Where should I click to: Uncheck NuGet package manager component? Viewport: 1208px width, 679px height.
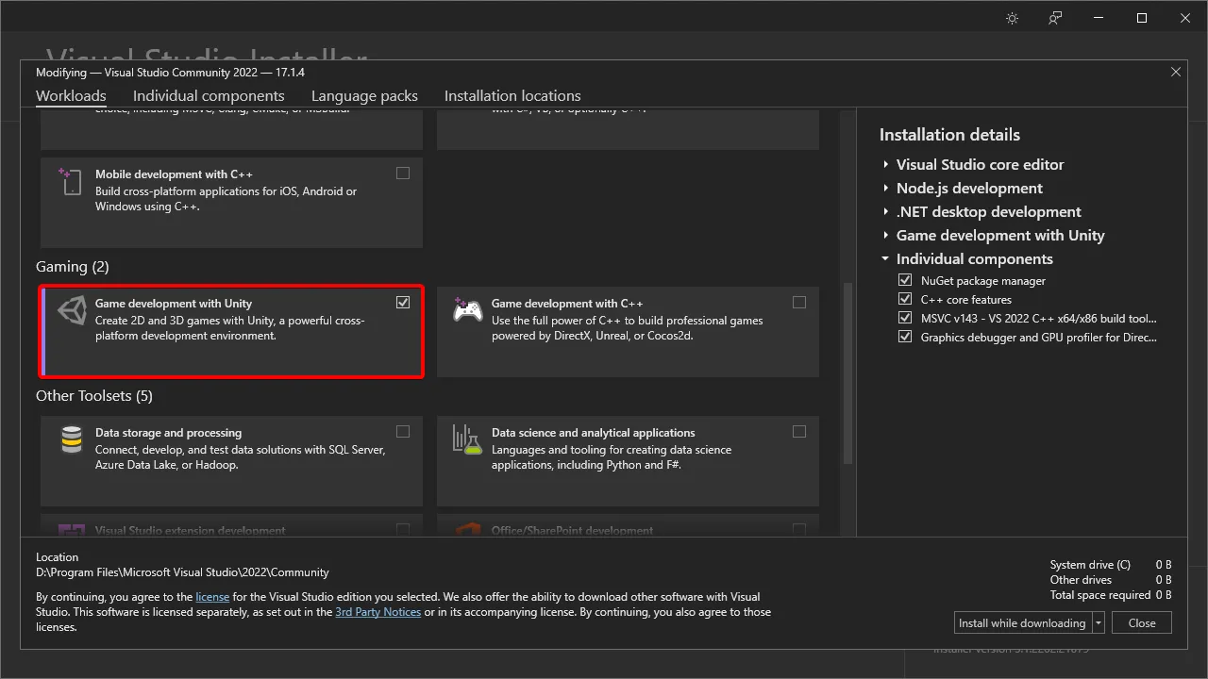[x=905, y=280]
